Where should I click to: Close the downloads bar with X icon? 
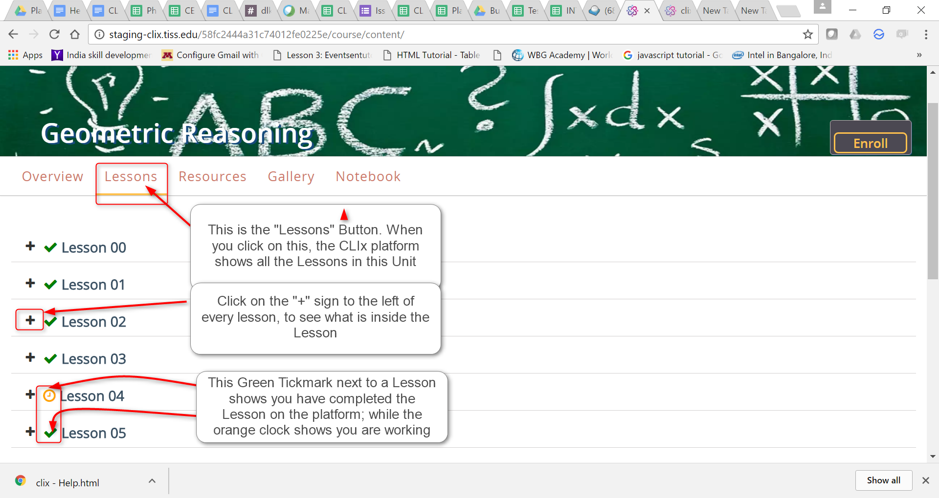(x=925, y=480)
